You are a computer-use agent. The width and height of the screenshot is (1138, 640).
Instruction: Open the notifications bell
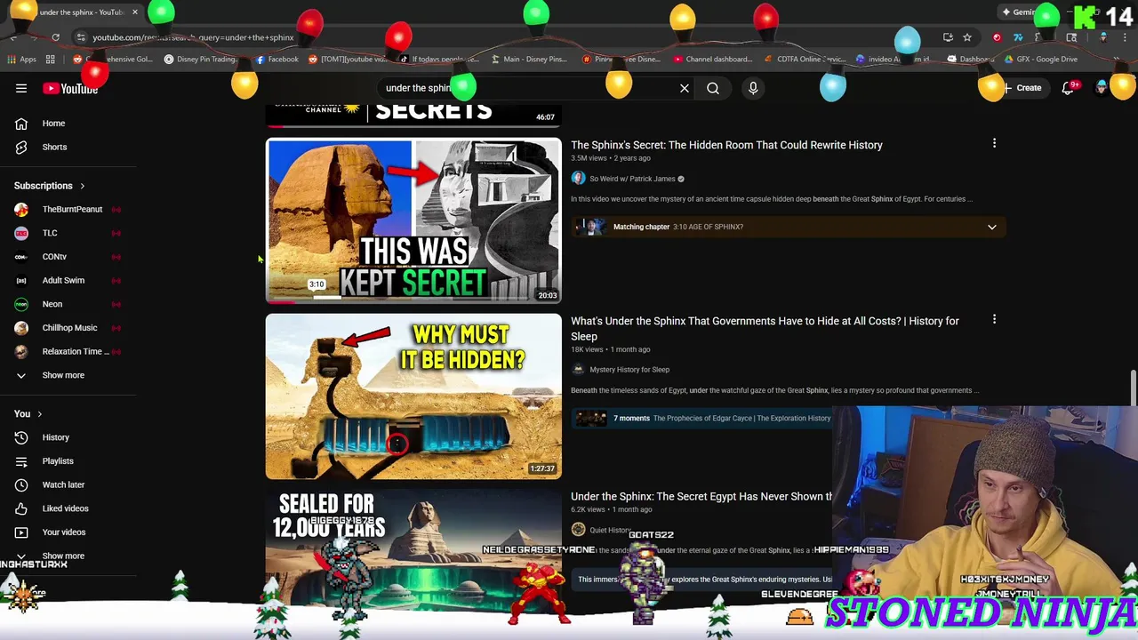point(1069,88)
